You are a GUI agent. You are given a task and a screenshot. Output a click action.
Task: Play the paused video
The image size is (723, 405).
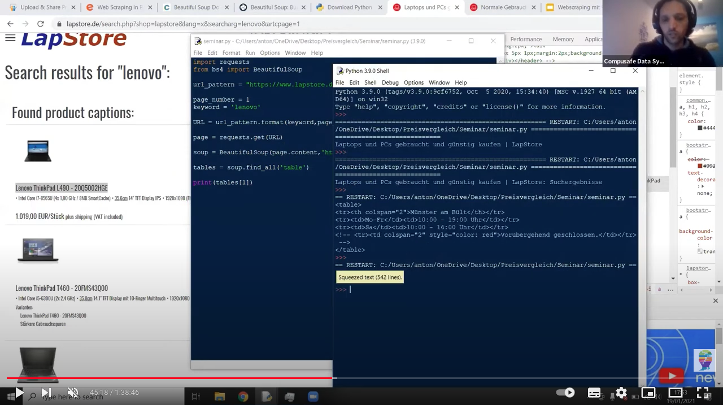pyautogui.click(x=19, y=393)
